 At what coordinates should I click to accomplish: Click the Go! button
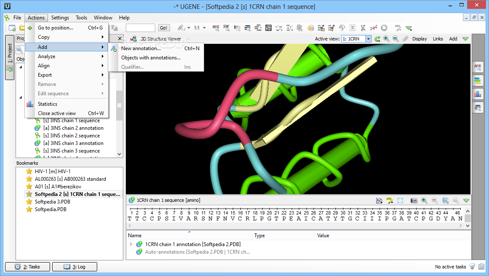[164, 28]
